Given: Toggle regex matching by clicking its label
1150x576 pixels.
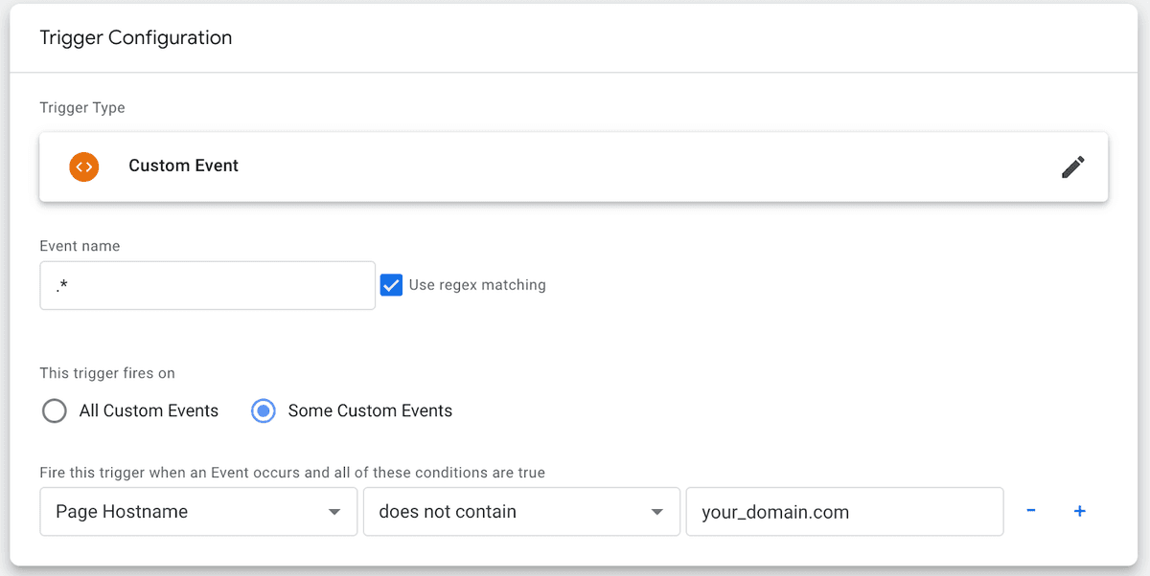Looking at the screenshot, I should coord(476,284).
